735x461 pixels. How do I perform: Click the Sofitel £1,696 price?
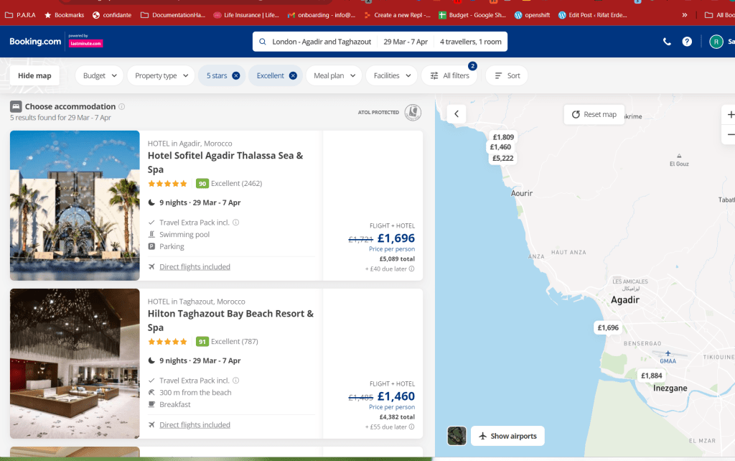click(396, 238)
